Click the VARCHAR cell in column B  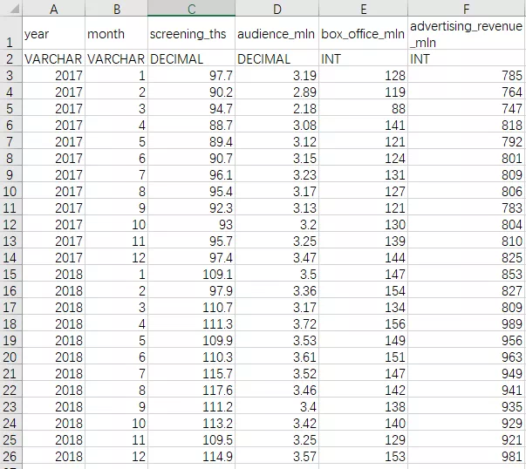click(116, 58)
